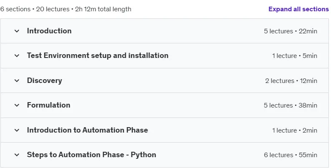Screen dimensions: 331x168
Task: Click Expand all sections link
Action: [298, 9]
